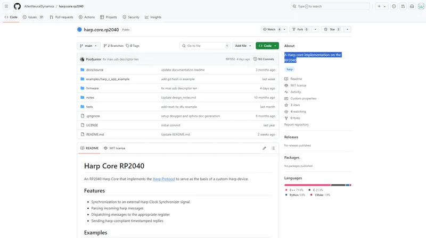
Task: Switch to the Pull requests tab
Action: pos(61,17)
